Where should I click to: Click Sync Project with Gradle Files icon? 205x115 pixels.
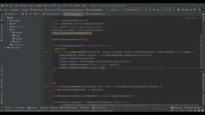pyautogui.click(x=187, y=10)
